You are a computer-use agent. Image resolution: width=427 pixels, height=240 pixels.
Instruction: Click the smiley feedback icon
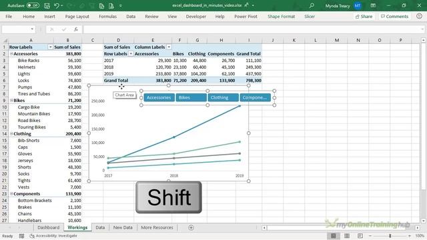[419, 16]
